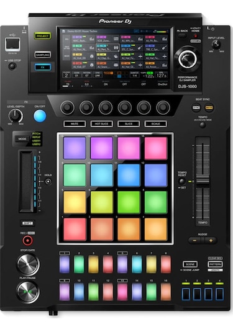Hit the mint green pad 9
Image resolution: width=233 pixels, height=332 pixels.
click(x=75, y=175)
